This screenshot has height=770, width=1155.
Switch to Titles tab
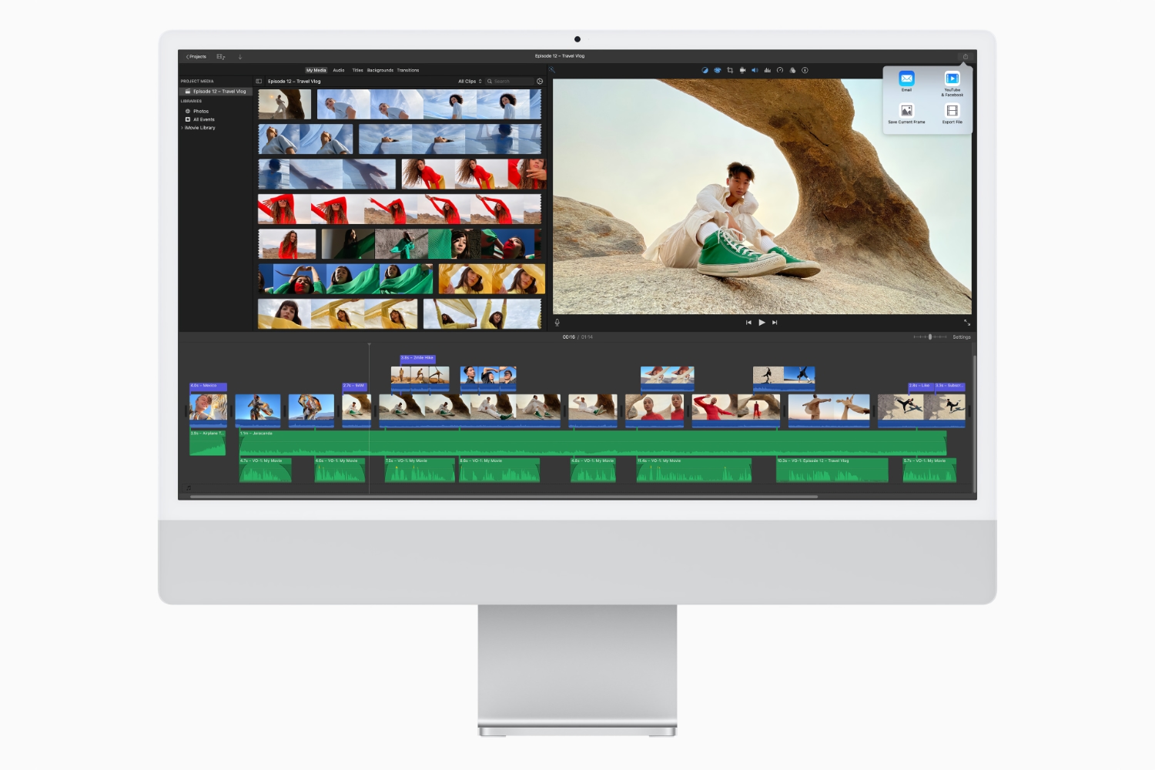click(357, 70)
